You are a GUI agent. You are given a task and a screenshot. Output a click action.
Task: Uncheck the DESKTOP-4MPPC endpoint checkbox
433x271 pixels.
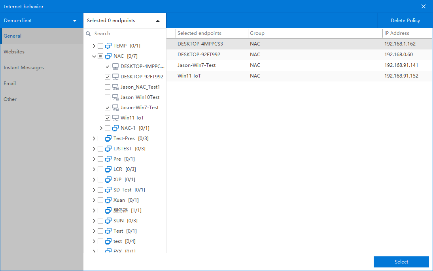pos(108,66)
